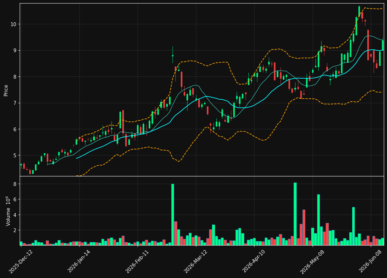Image resolution: width=387 pixels, height=278 pixels.
Task: Click the 7 tick on the Price axis
Action: pyautogui.click(x=15, y=103)
